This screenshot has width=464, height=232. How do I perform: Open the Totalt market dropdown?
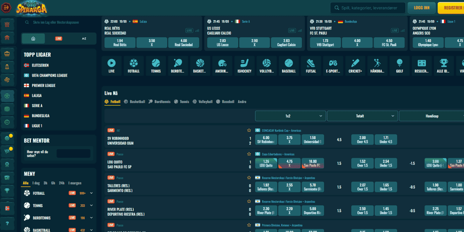362,116
